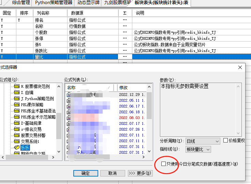Click formula group tree scroll-up arrow
Viewport: 251px width, 184px height.
pos(59,86)
